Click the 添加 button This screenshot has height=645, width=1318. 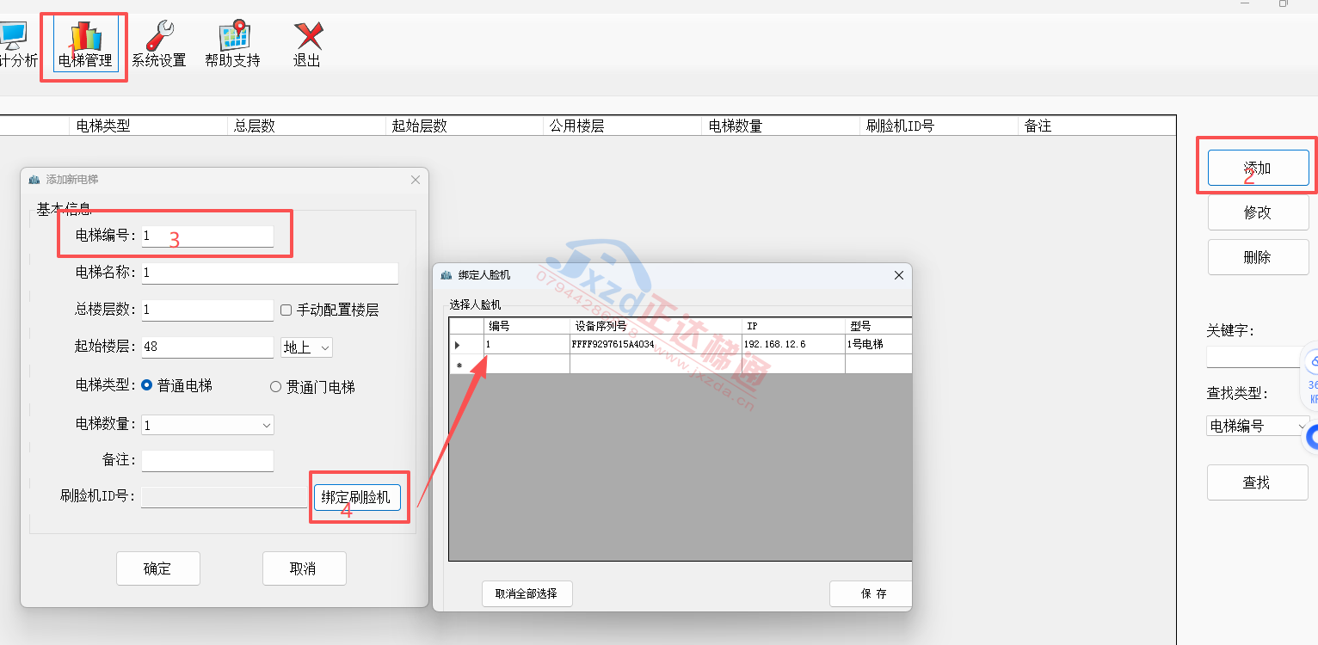coord(1257,168)
